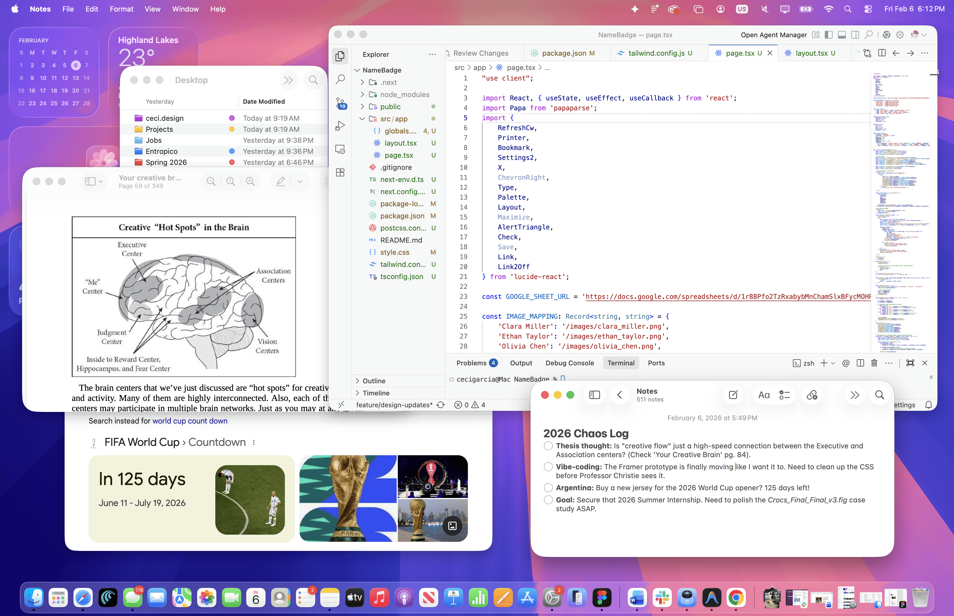The image size is (954, 616).
Task: Open the Search icon in VS Code activity bar
Action: (340, 79)
